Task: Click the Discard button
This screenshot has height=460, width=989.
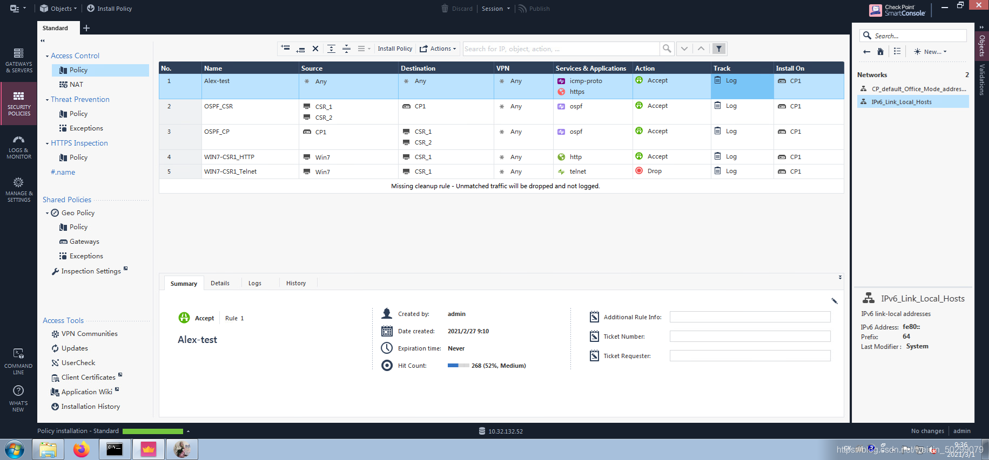Action: click(x=457, y=9)
